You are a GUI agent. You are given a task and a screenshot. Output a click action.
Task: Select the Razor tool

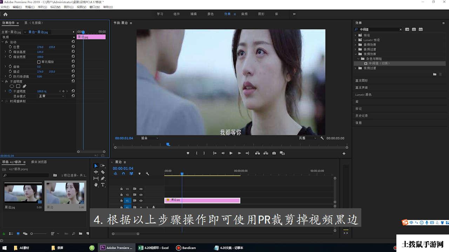[x=103, y=172]
